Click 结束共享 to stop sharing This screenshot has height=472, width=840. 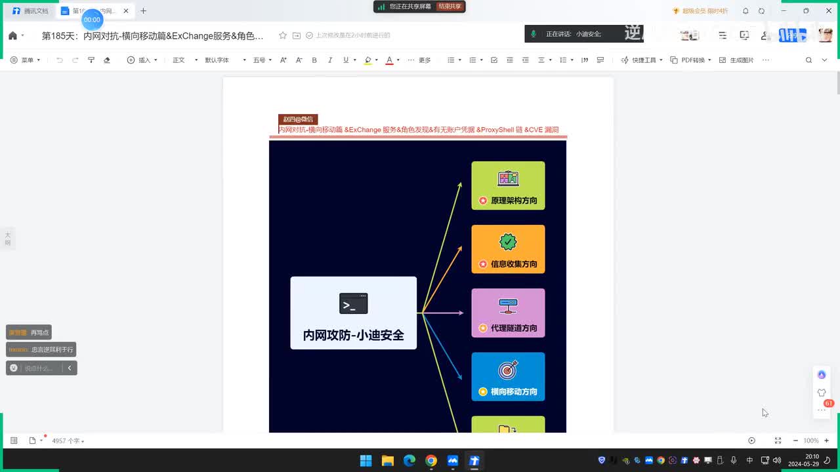pos(450,7)
